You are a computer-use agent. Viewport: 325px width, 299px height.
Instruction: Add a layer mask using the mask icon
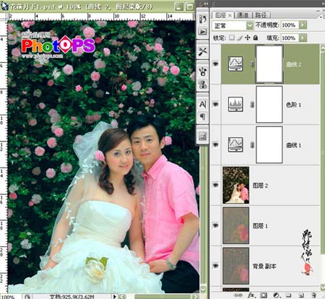point(264,295)
